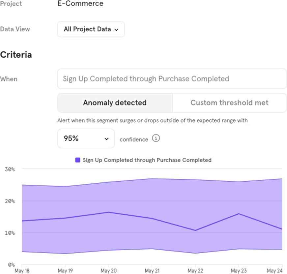The height and width of the screenshot is (274, 287).
Task: Click the May 20 axis label
Action: (x=108, y=271)
